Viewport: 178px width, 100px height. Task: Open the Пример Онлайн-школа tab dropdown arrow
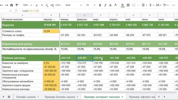[77, 97]
